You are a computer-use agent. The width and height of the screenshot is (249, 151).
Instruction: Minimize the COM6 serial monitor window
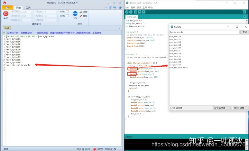pyautogui.click(x=228, y=27)
